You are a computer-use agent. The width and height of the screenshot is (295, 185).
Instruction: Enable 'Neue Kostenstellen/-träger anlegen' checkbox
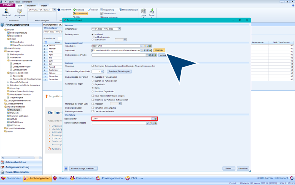93,96
